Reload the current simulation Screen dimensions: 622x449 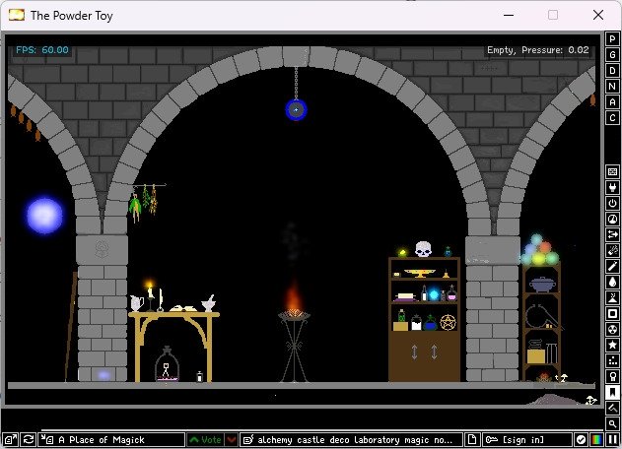tap(29, 439)
